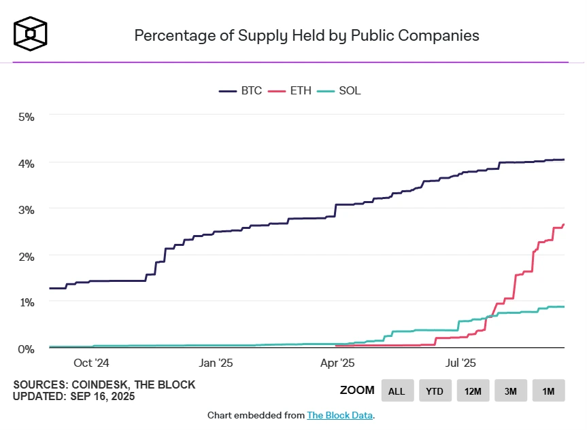
Task: Click the red ETH legend line marker
Action: [x=277, y=91]
